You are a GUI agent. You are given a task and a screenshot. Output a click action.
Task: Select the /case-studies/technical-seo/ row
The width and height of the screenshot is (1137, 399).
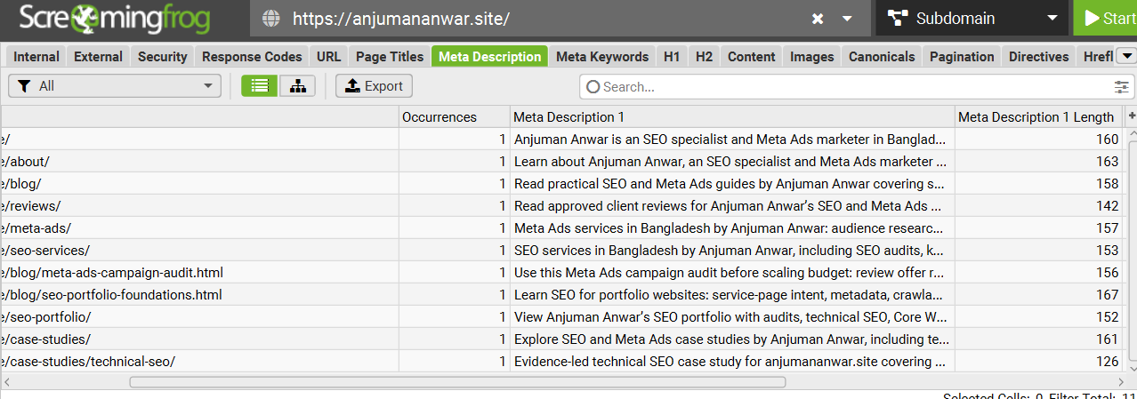click(x=199, y=362)
